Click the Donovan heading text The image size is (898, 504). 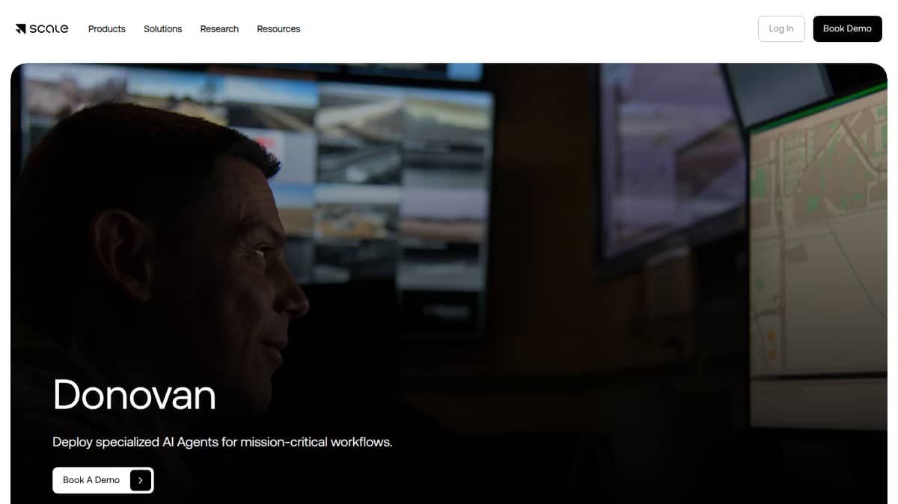pyautogui.click(x=135, y=394)
